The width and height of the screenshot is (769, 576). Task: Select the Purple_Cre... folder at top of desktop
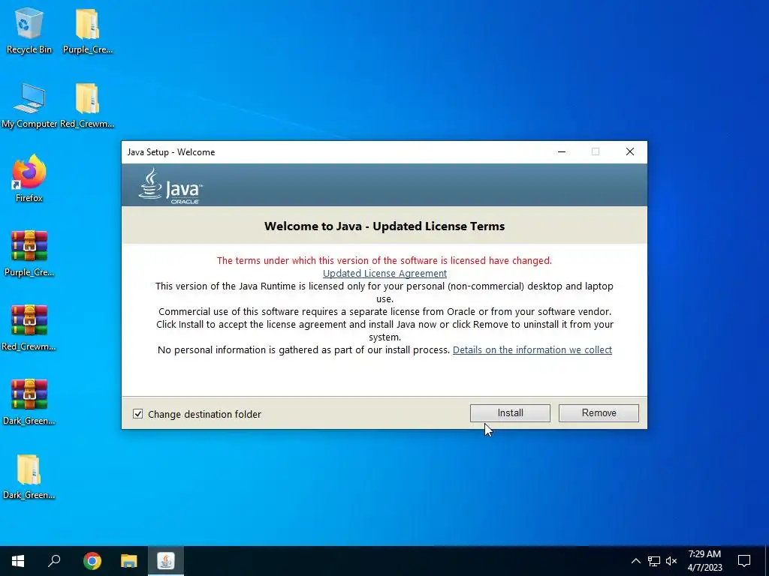[88, 30]
